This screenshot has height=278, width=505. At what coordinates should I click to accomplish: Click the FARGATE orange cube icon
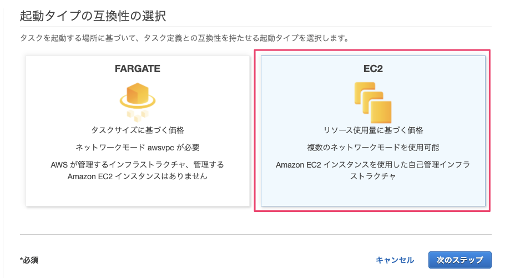pyautogui.click(x=138, y=93)
